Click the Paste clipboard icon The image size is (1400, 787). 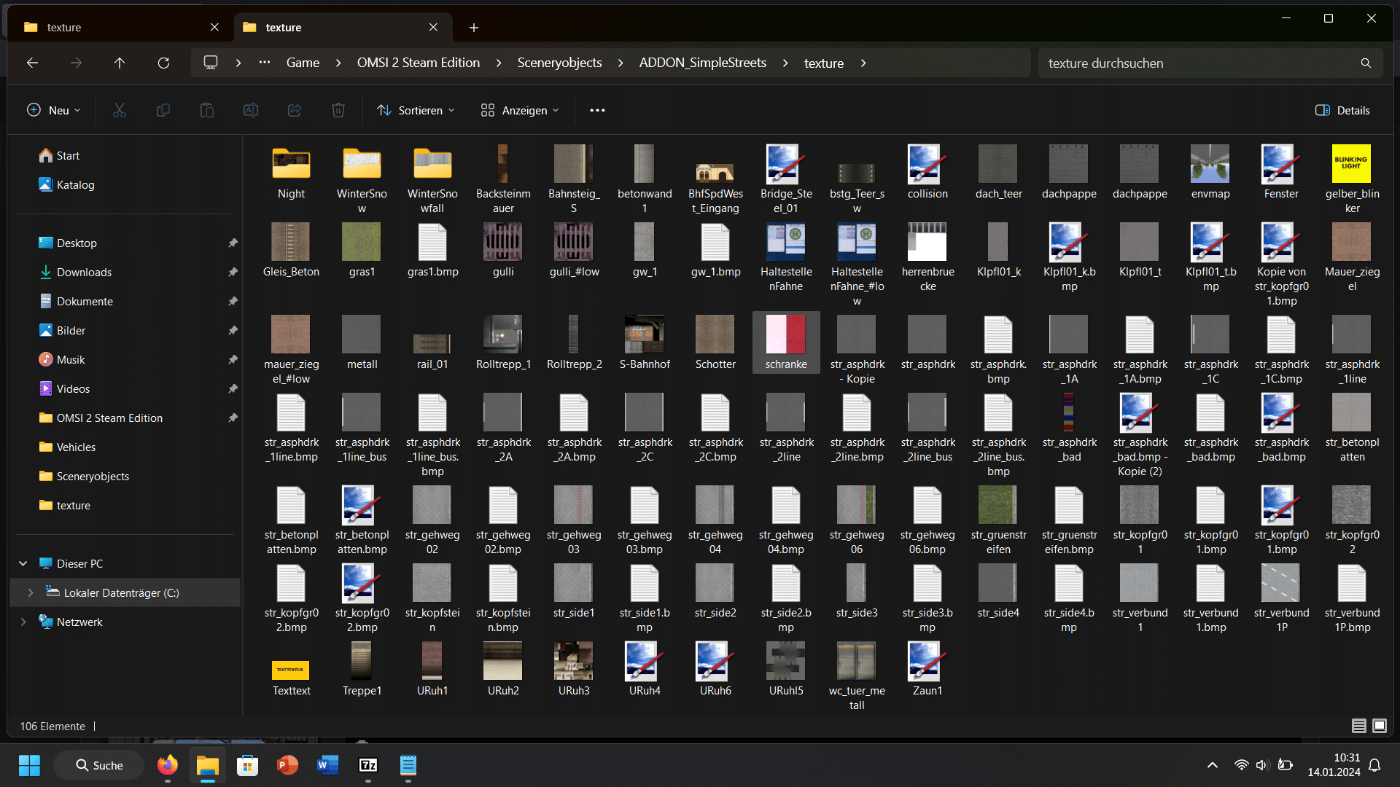pyautogui.click(x=207, y=110)
